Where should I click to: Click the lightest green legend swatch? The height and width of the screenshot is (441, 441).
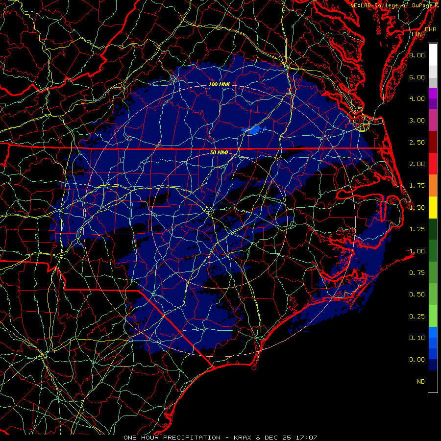433,316
